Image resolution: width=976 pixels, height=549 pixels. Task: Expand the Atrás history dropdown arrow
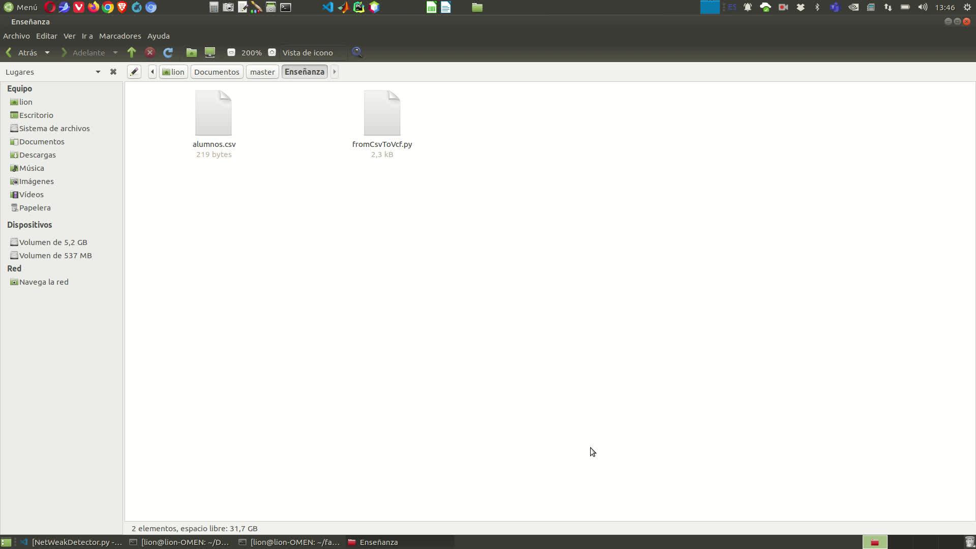click(47, 52)
